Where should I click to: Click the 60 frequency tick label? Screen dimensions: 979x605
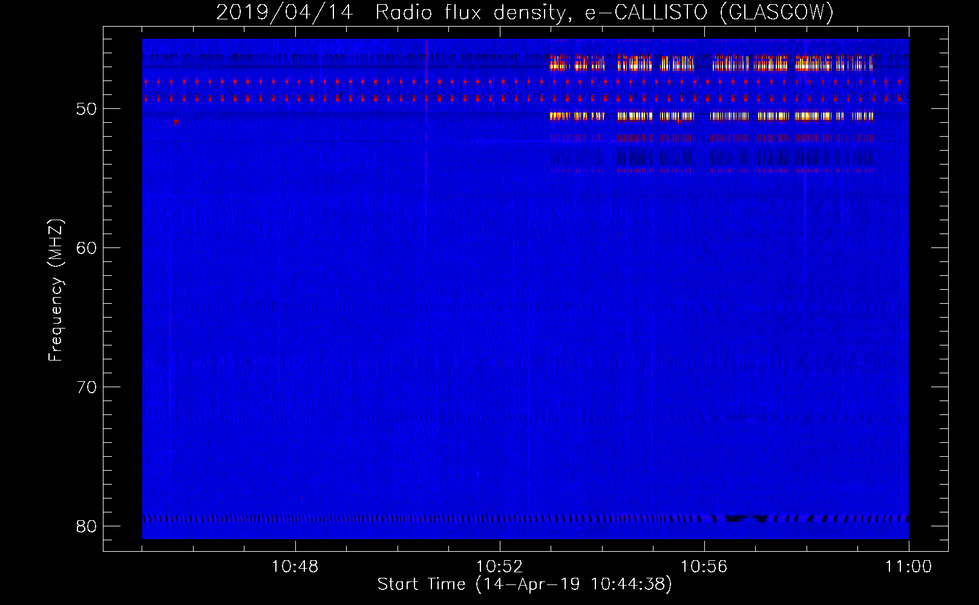[x=87, y=248]
